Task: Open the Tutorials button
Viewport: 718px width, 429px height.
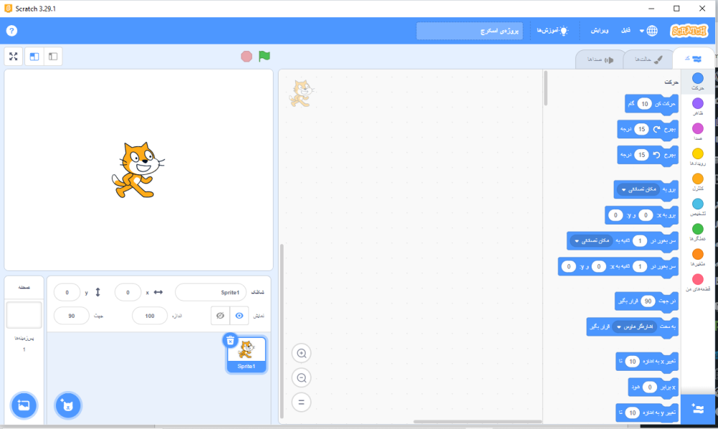Action: [x=551, y=31]
